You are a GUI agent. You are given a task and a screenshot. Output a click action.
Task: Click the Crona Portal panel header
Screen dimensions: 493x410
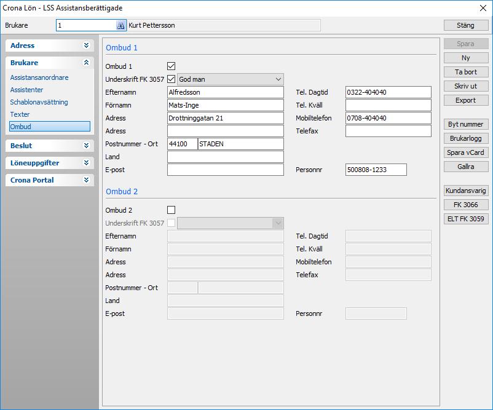click(x=50, y=180)
